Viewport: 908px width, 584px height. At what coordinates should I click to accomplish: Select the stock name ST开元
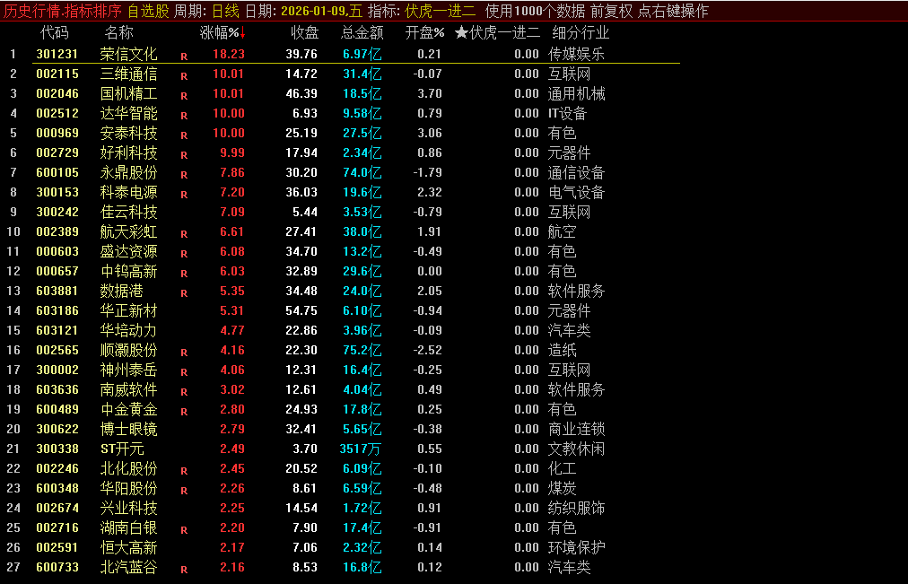(x=122, y=449)
